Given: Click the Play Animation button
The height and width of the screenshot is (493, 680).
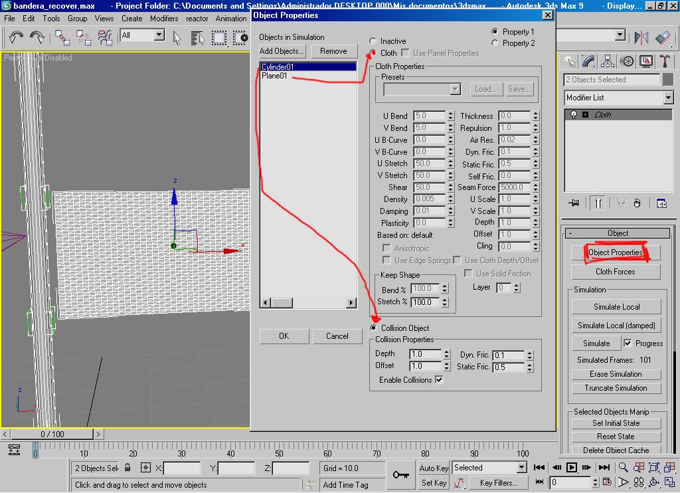Looking at the screenshot, I should (572, 467).
